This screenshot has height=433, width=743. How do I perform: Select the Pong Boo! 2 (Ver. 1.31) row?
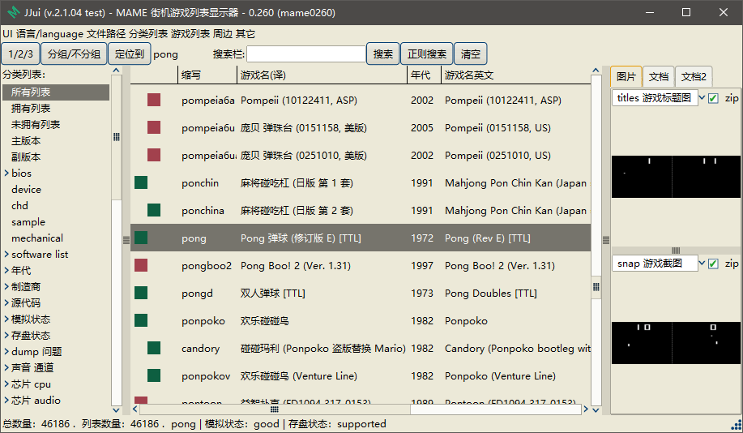tap(360, 266)
